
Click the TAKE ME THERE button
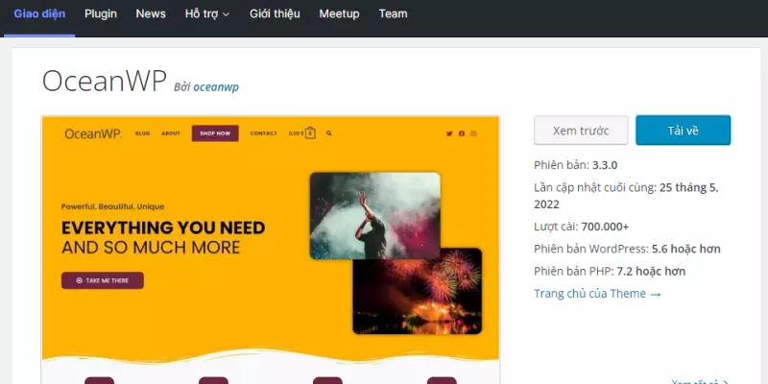click(103, 280)
